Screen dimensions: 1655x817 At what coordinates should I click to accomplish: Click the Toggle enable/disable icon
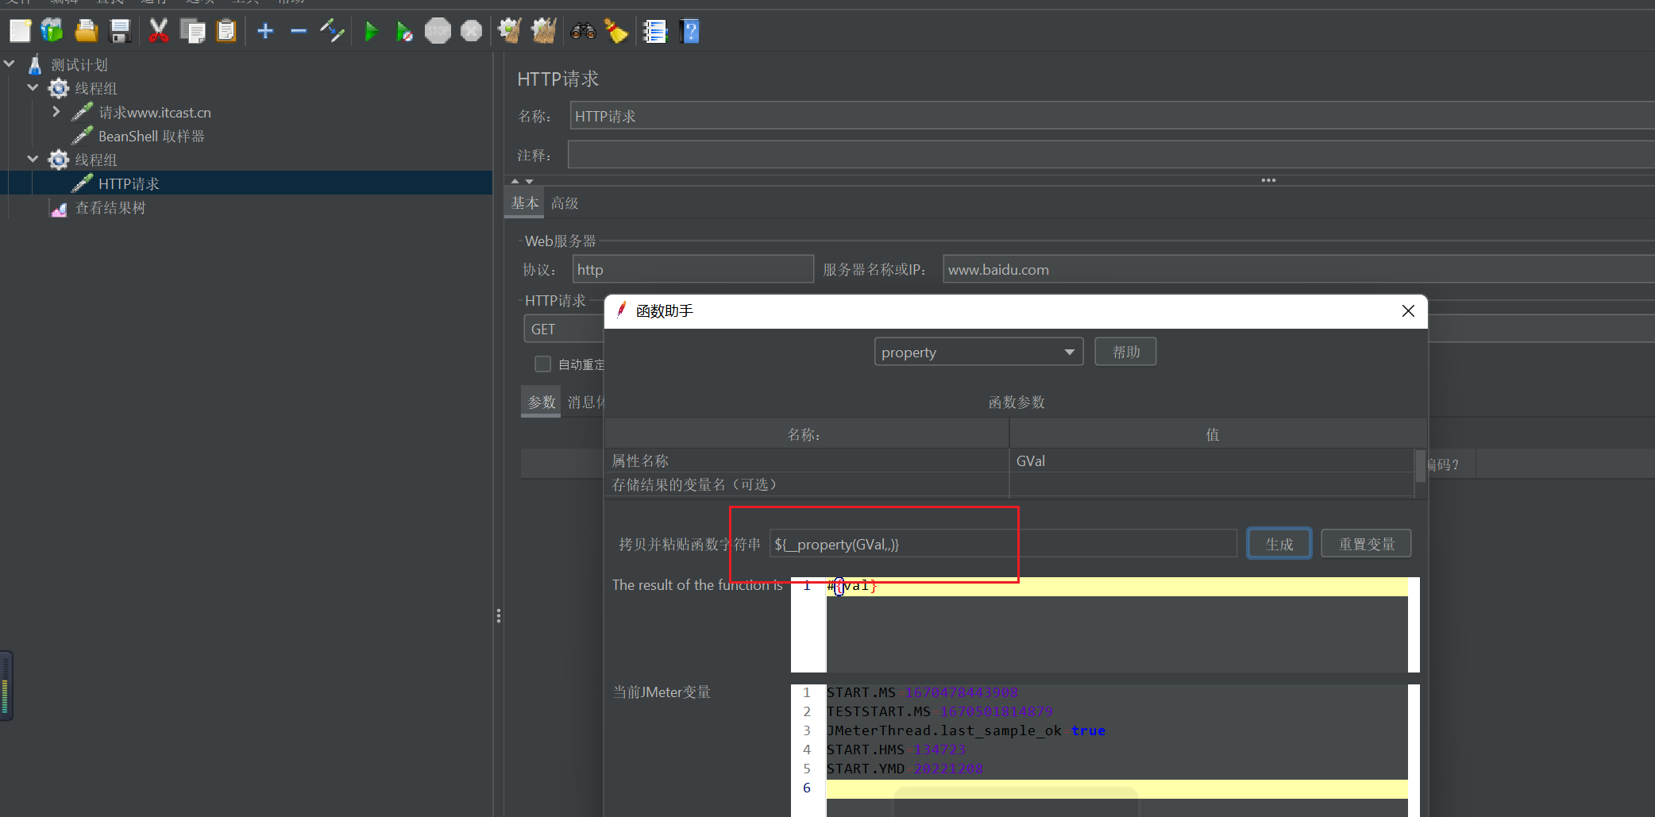click(x=332, y=32)
